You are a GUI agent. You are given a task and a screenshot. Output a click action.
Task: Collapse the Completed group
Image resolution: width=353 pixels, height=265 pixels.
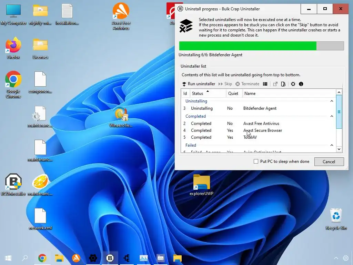click(332, 116)
